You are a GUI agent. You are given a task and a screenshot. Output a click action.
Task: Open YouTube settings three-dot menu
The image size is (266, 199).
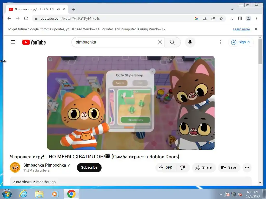tap(221, 42)
